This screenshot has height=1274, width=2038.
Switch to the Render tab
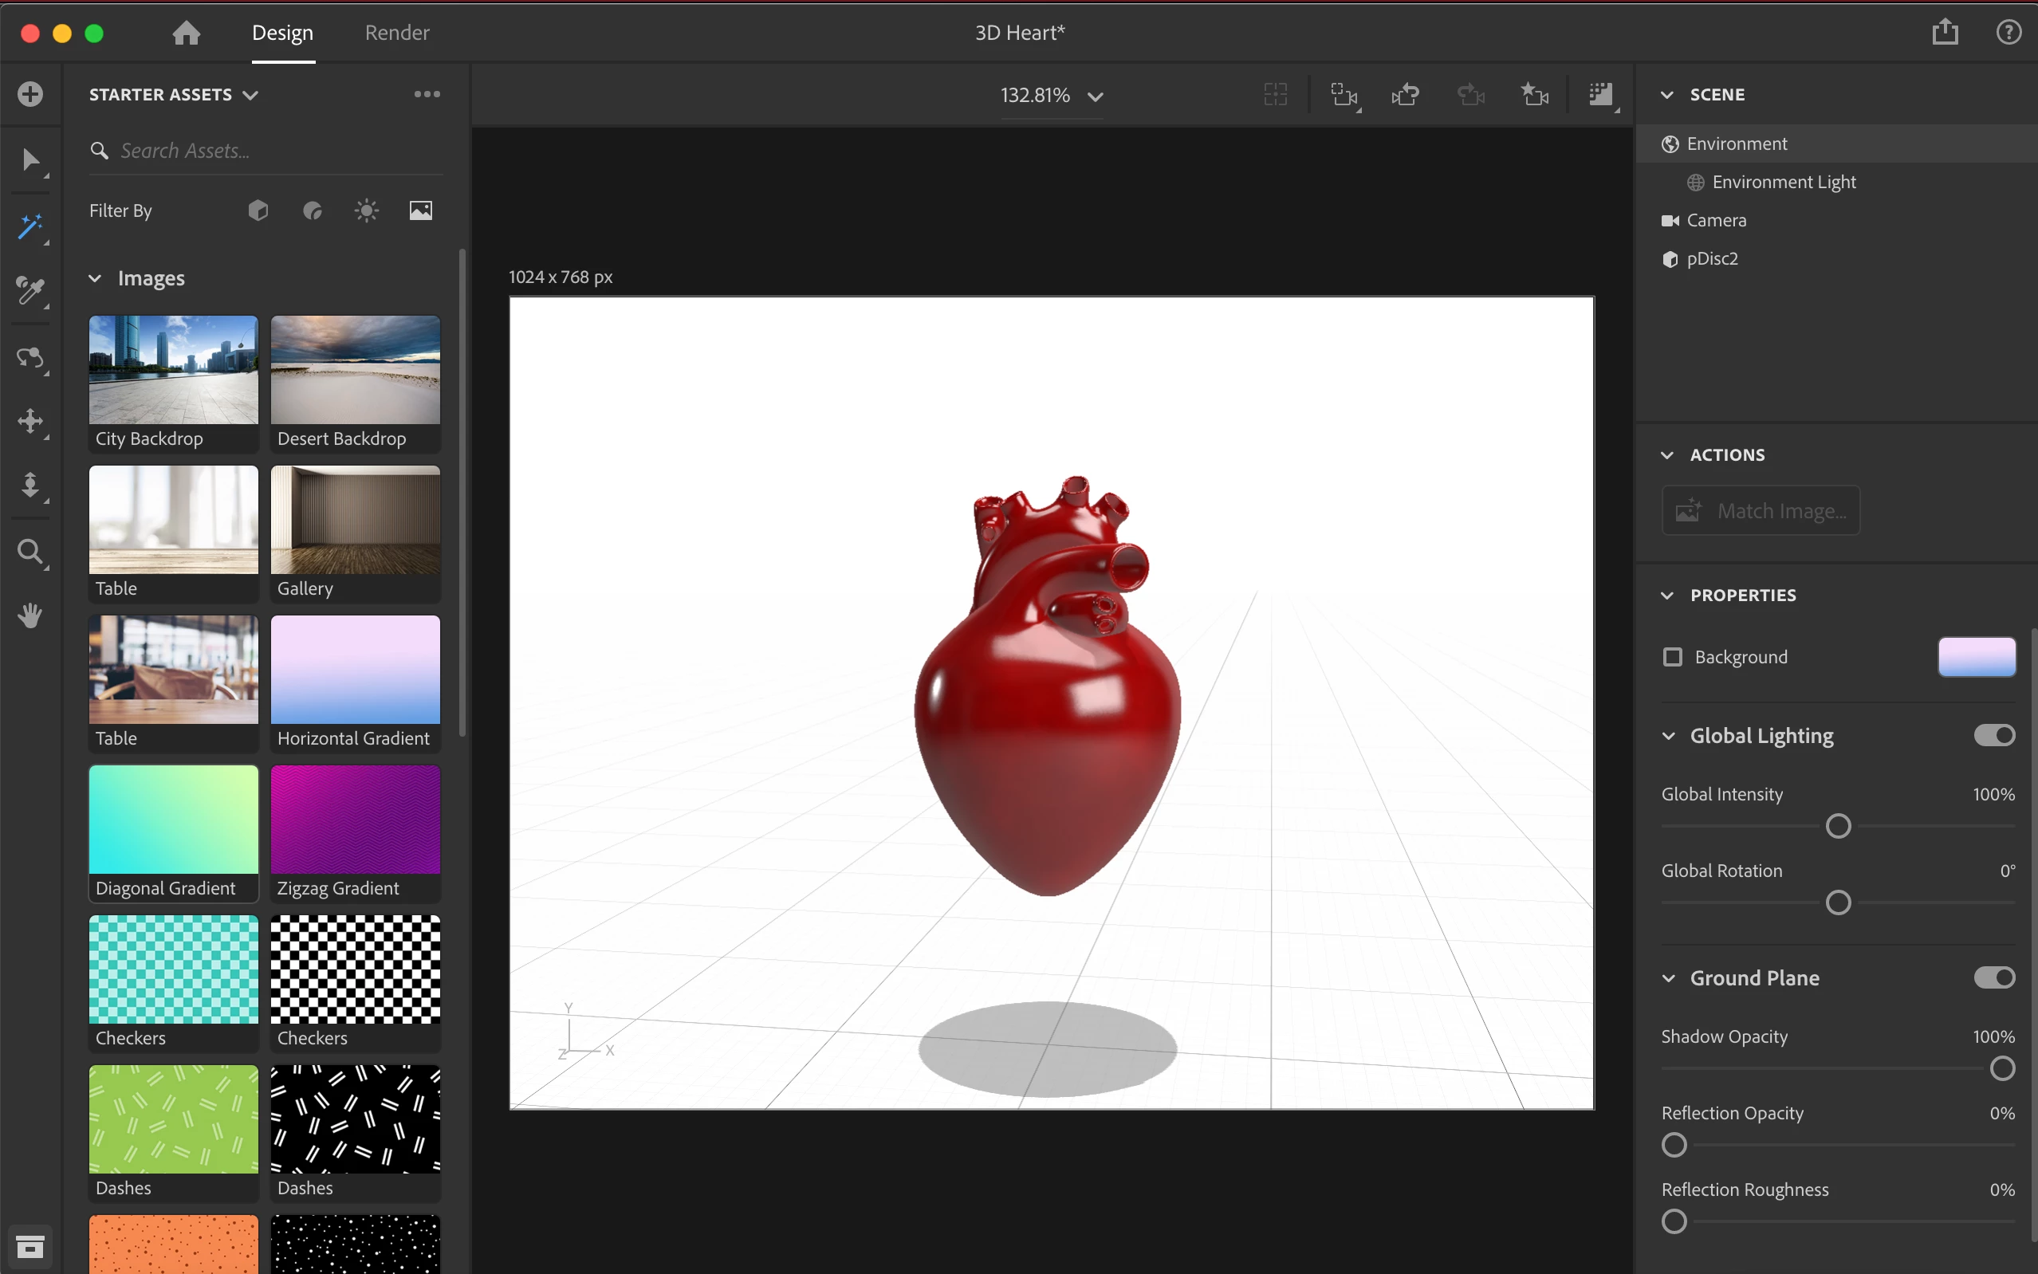click(397, 32)
